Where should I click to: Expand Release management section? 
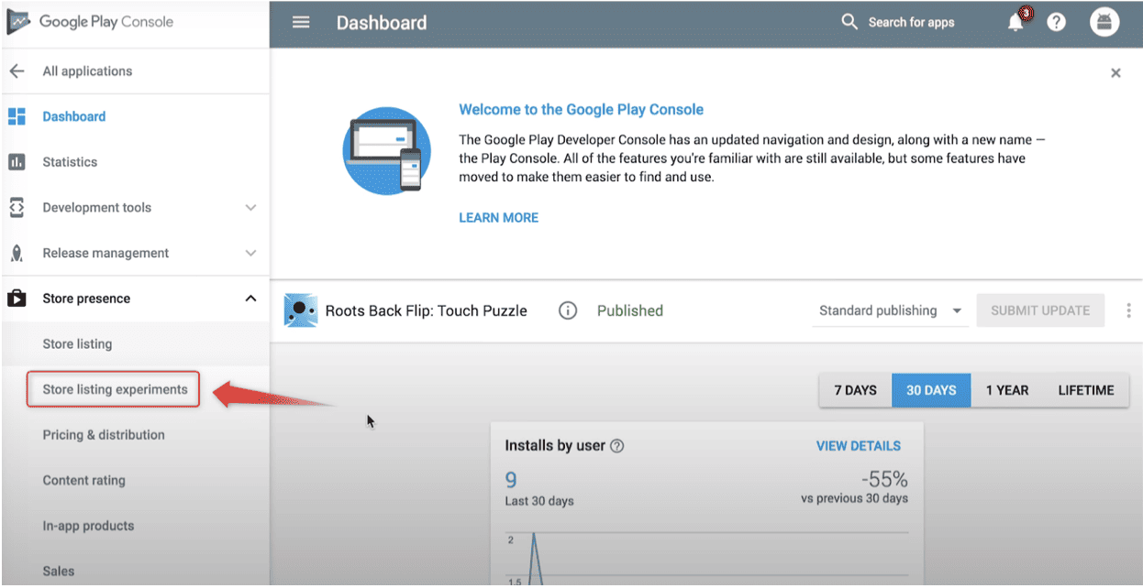250,253
